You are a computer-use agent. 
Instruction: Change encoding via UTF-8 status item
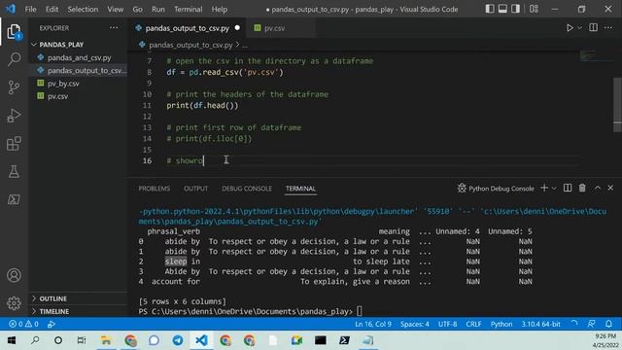(447, 324)
